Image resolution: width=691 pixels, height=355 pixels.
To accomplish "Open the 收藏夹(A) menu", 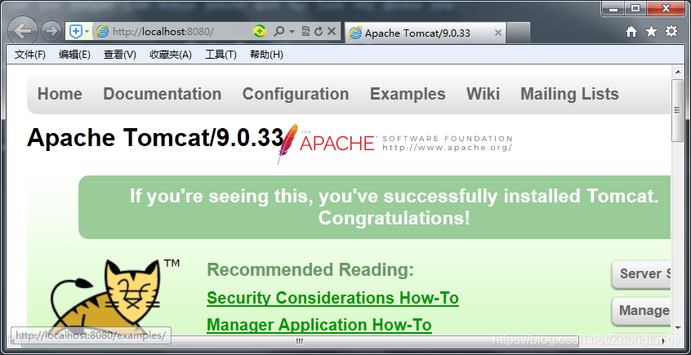I will tap(171, 55).
